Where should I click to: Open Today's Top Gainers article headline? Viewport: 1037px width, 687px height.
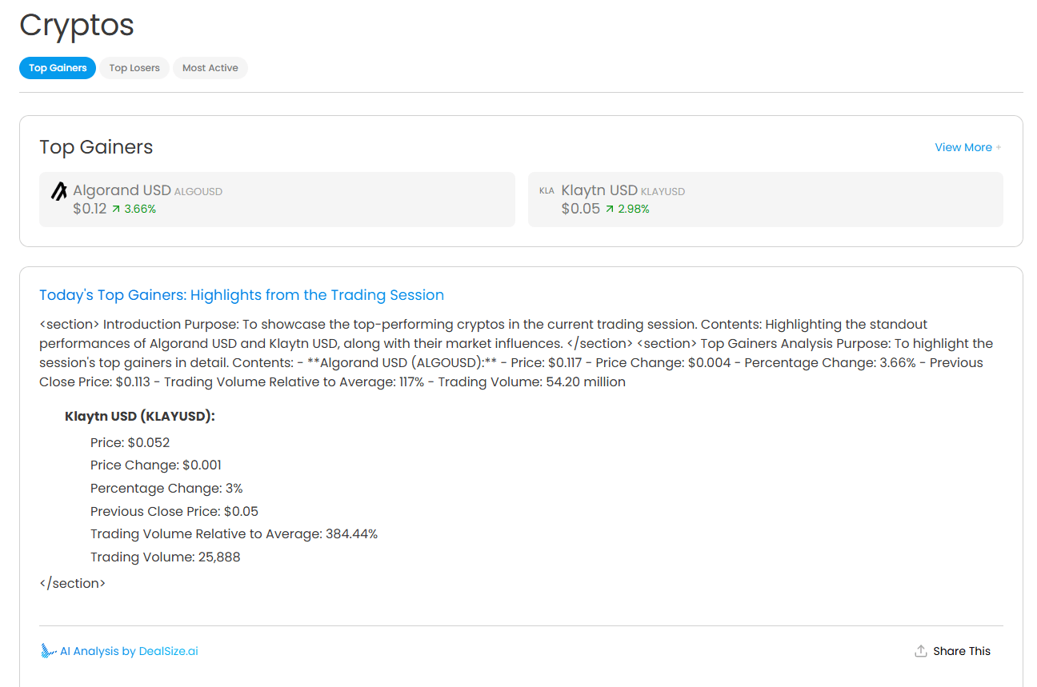tap(242, 295)
